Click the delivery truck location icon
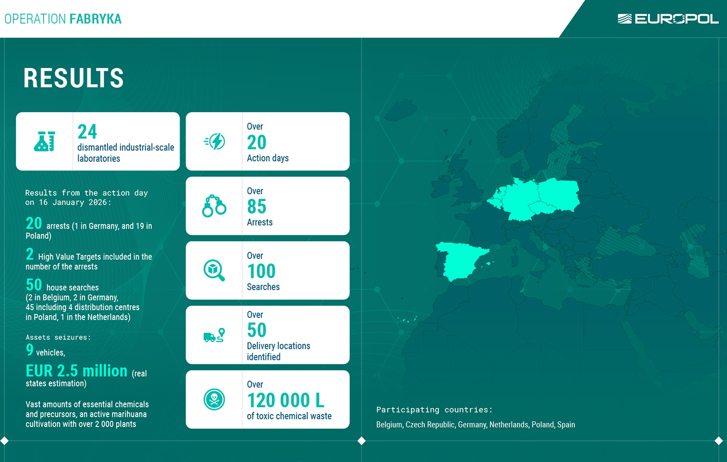Image resolution: width=727 pixels, height=462 pixels. point(214,335)
